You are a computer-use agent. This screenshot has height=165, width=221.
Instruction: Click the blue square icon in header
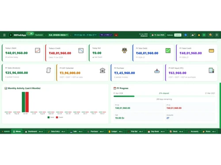[186, 35]
